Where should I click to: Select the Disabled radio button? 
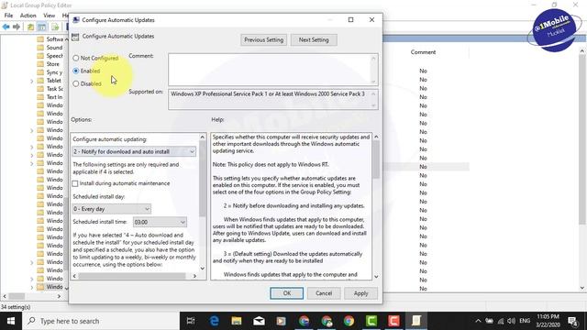76,83
